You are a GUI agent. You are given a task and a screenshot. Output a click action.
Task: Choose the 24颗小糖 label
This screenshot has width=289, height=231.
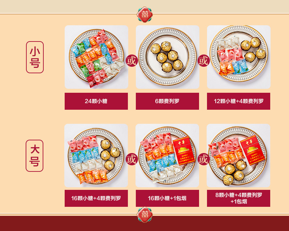(96, 101)
